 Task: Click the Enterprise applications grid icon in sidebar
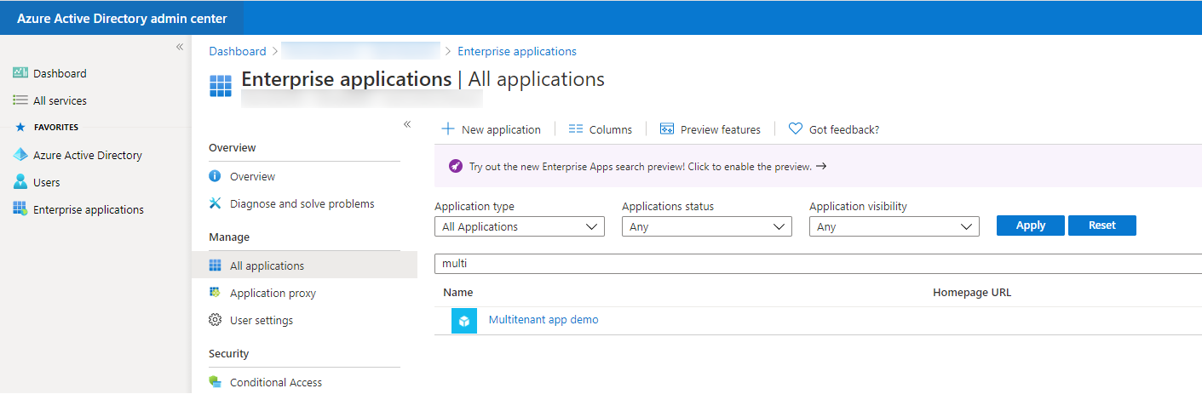point(20,209)
